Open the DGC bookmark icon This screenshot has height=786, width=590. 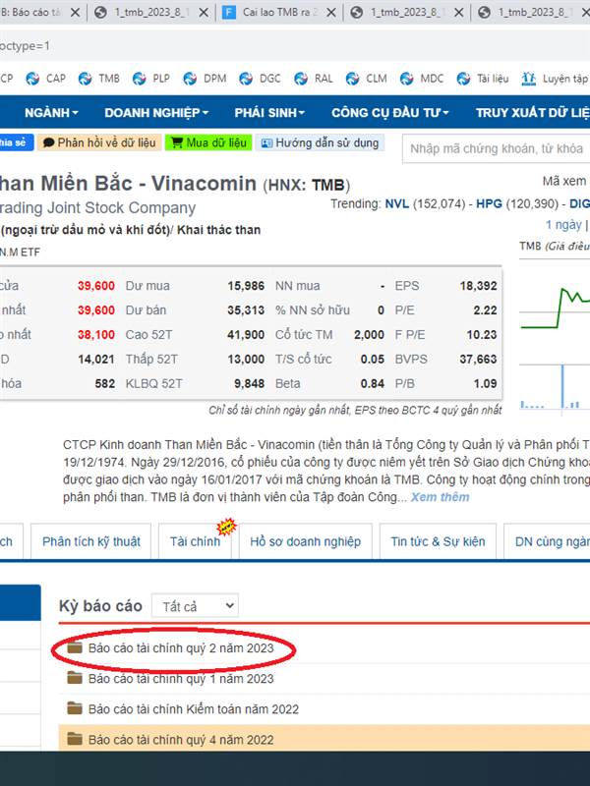click(245, 79)
